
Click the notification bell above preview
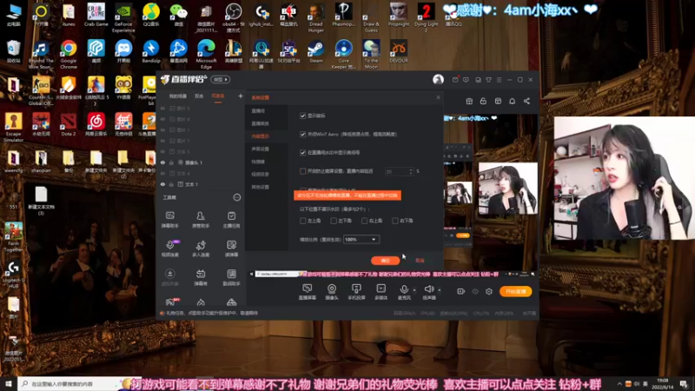click(512, 101)
